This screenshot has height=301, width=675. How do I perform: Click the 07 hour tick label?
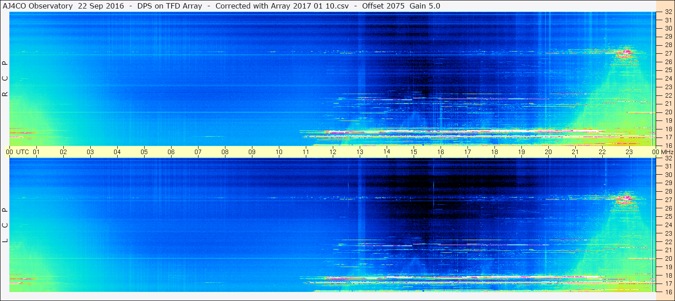[x=198, y=152]
